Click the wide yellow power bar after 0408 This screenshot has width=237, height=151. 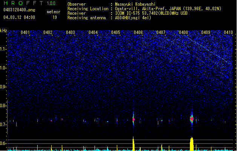[192, 144]
